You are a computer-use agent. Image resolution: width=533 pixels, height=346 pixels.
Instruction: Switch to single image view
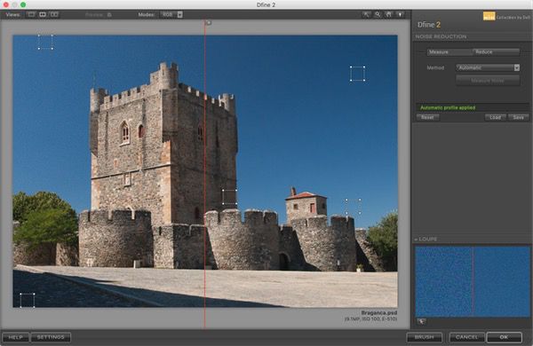tap(31, 14)
